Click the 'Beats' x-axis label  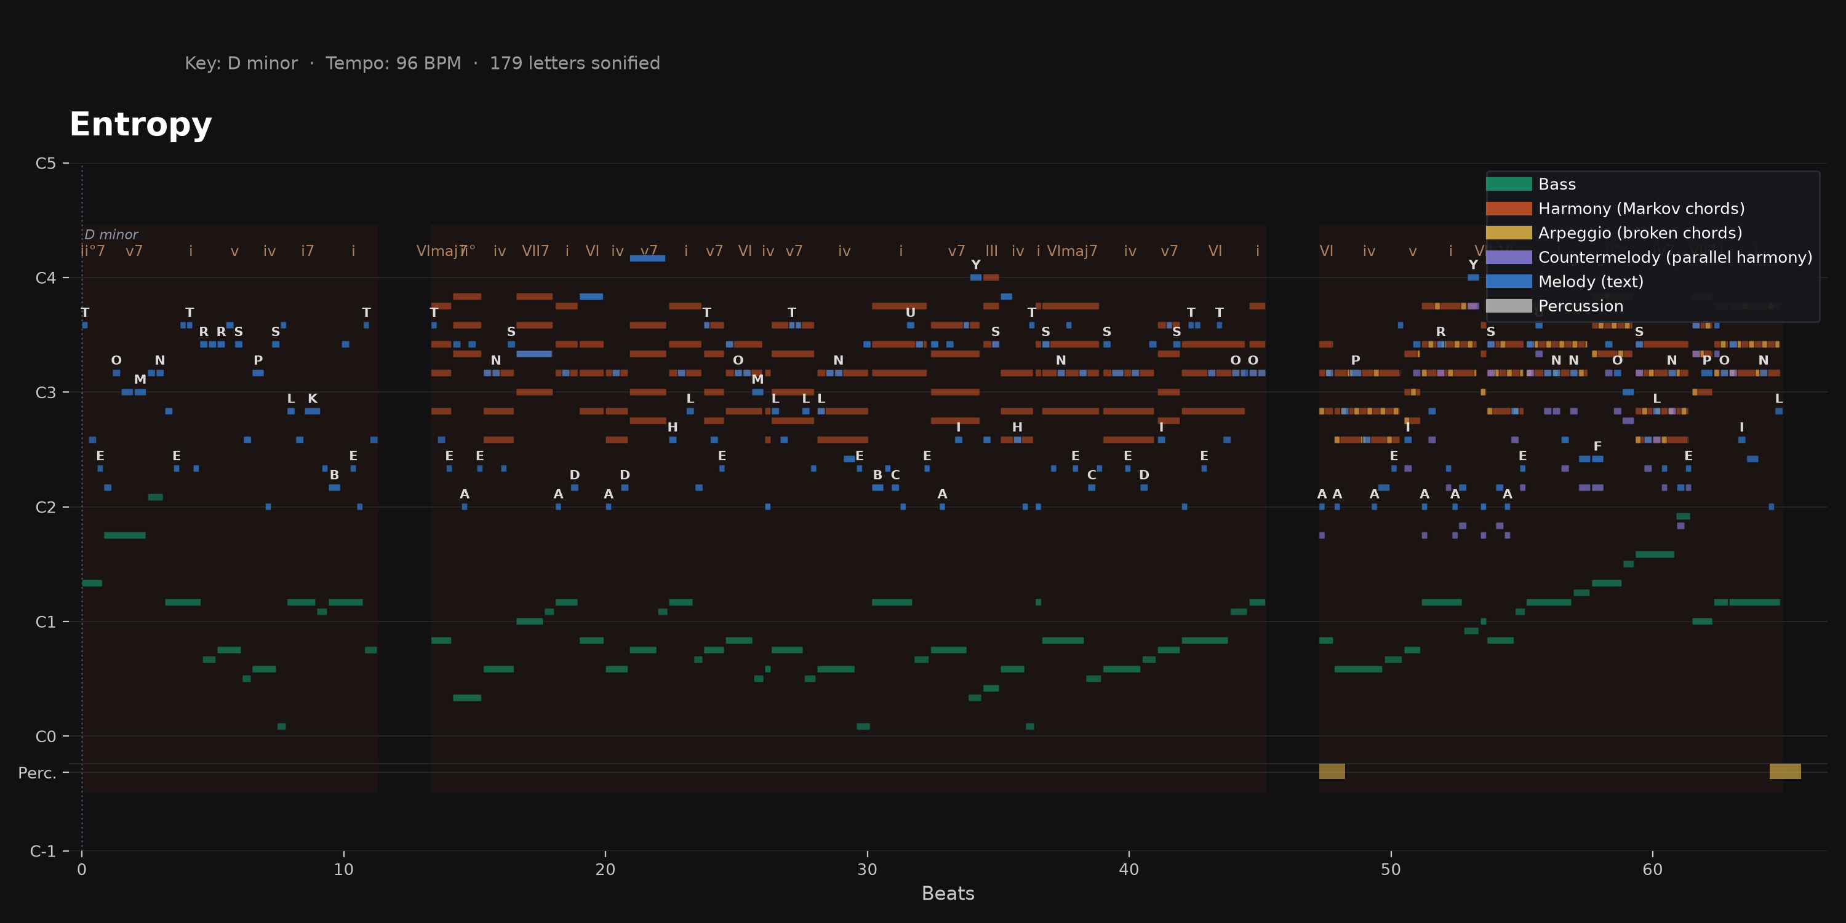point(948,893)
